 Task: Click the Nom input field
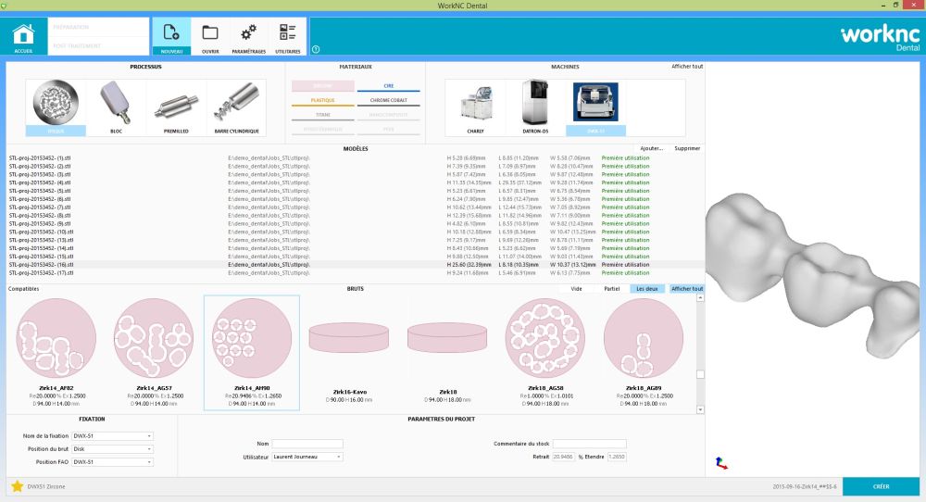point(307,444)
